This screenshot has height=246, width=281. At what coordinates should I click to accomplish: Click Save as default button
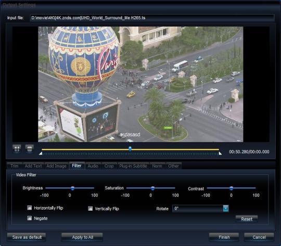(27, 237)
